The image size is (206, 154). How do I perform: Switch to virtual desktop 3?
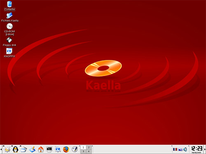tap(83, 152)
